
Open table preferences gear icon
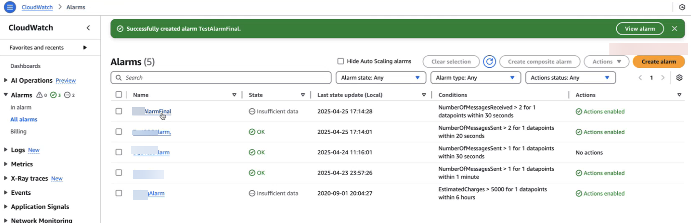(679, 78)
